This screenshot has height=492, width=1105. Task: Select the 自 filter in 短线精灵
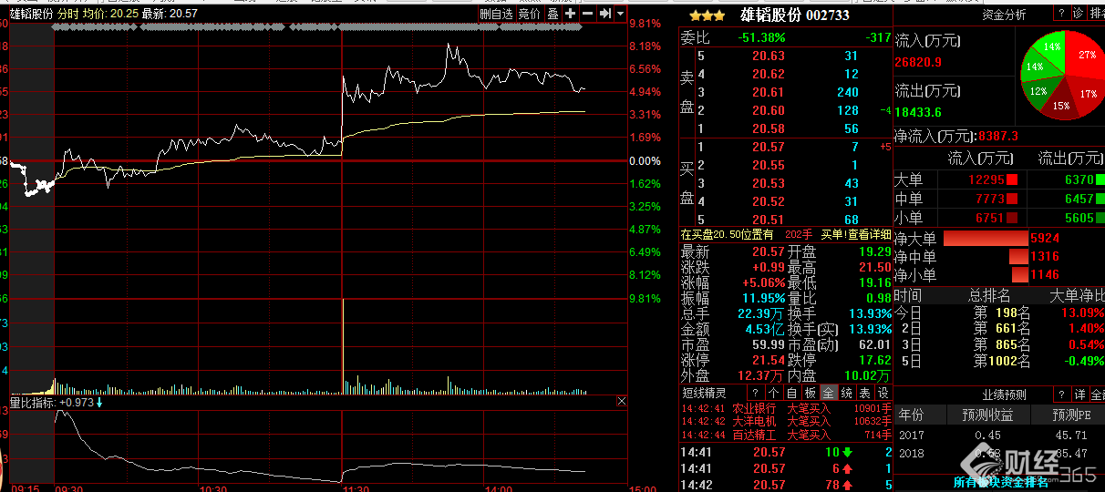pos(791,393)
